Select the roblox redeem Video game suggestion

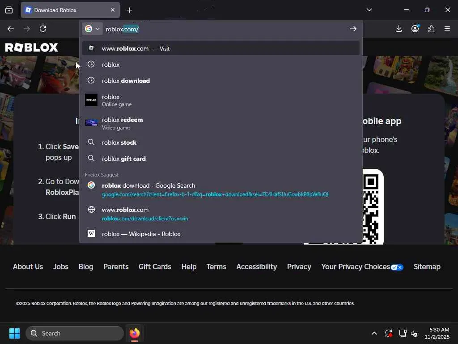[221, 123]
